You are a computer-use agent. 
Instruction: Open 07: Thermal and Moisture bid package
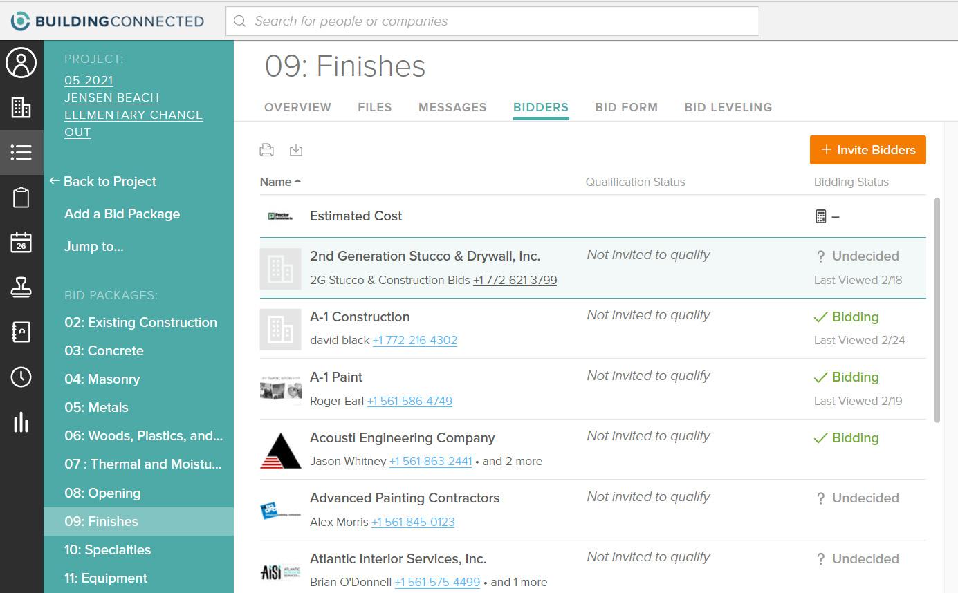point(143,464)
